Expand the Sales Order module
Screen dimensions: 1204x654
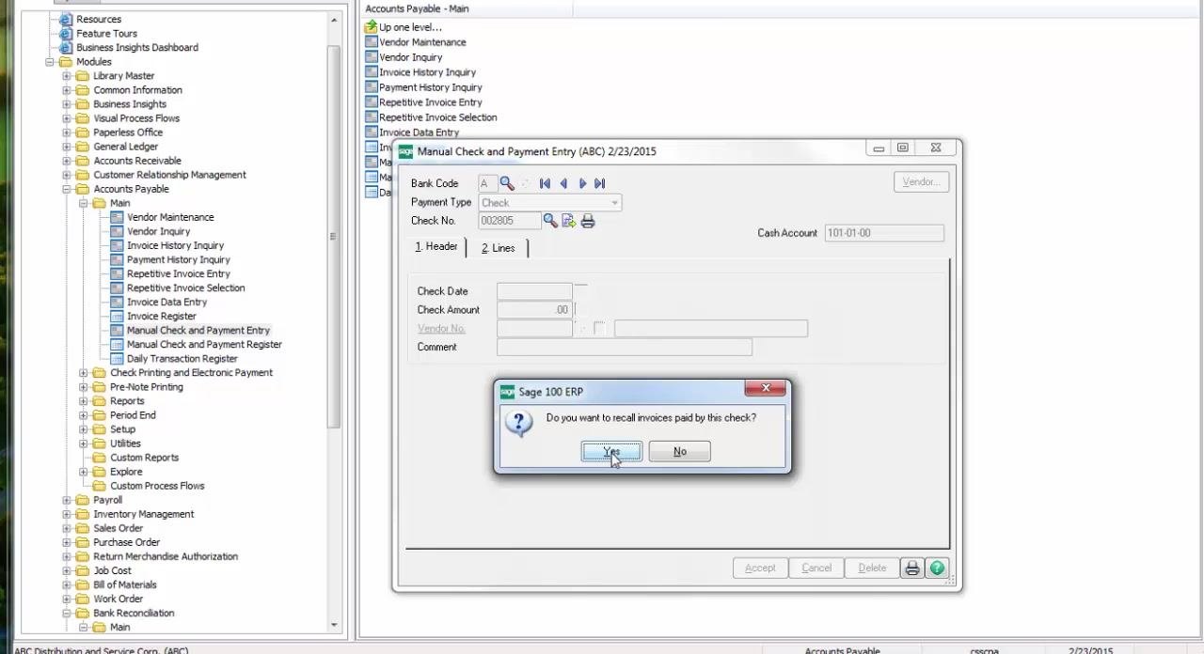click(x=67, y=528)
